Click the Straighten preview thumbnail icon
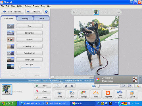142x106 pixels. click(x=11, y=33)
